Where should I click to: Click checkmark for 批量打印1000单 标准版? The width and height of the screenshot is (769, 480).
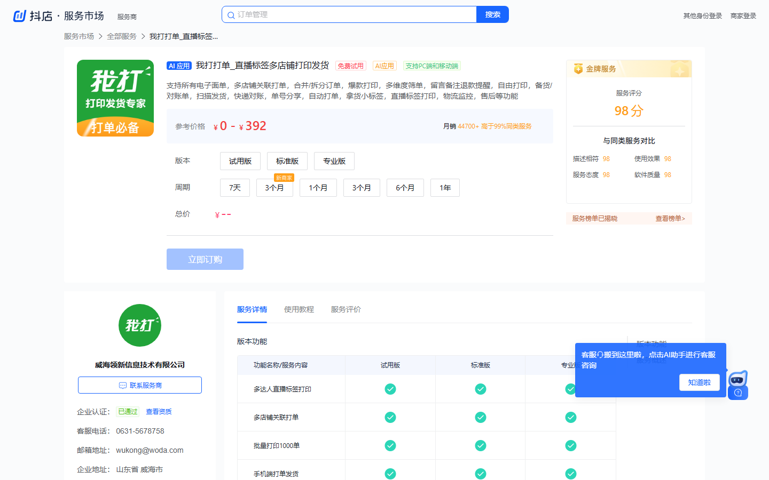point(481,445)
